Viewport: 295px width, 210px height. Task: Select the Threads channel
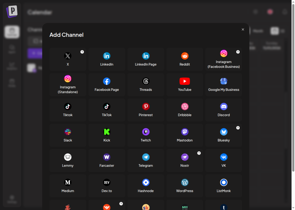click(145, 85)
